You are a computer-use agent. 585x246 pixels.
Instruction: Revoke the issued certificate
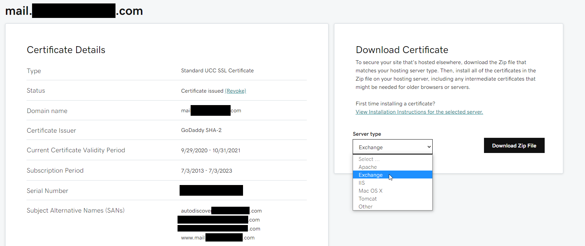(235, 91)
